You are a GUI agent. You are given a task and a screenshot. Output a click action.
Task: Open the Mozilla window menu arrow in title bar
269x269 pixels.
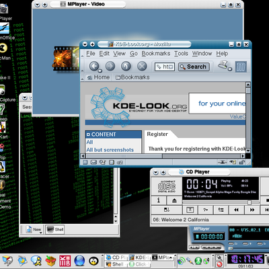pos(85,44)
